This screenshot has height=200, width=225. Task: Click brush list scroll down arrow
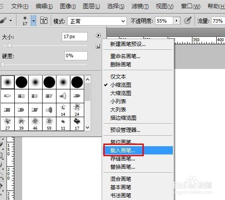87,128
